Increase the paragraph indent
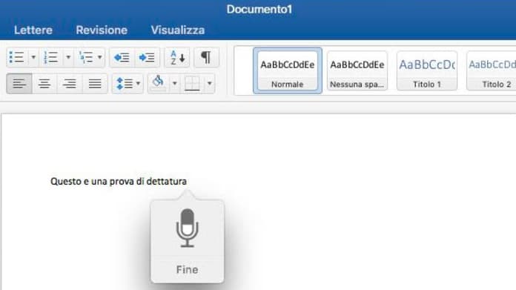The image size is (516, 290). [x=147, y=58]
